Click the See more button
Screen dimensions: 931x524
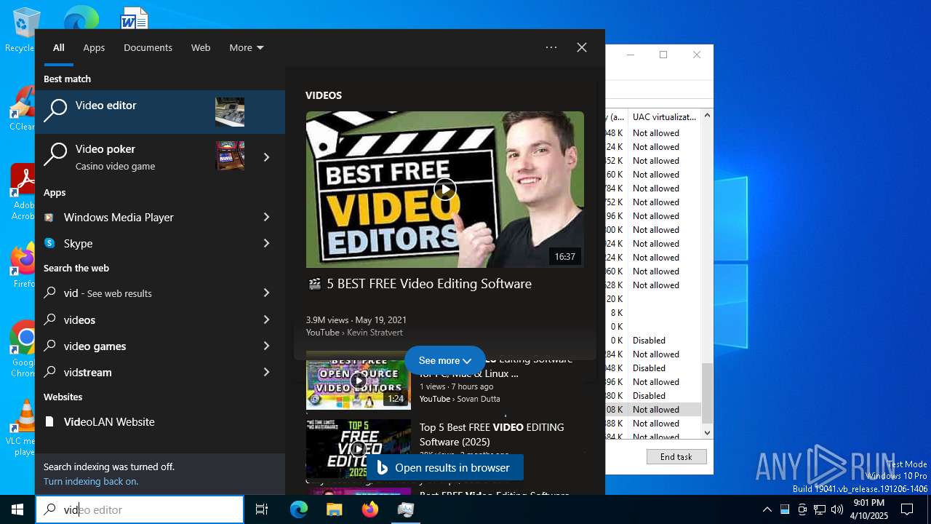(x=444, y=360)
